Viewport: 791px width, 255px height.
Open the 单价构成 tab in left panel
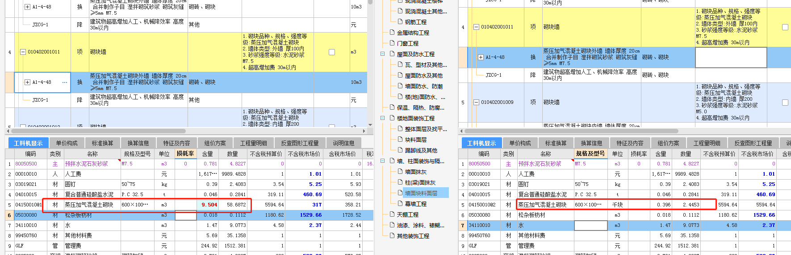tap(67, 143)
